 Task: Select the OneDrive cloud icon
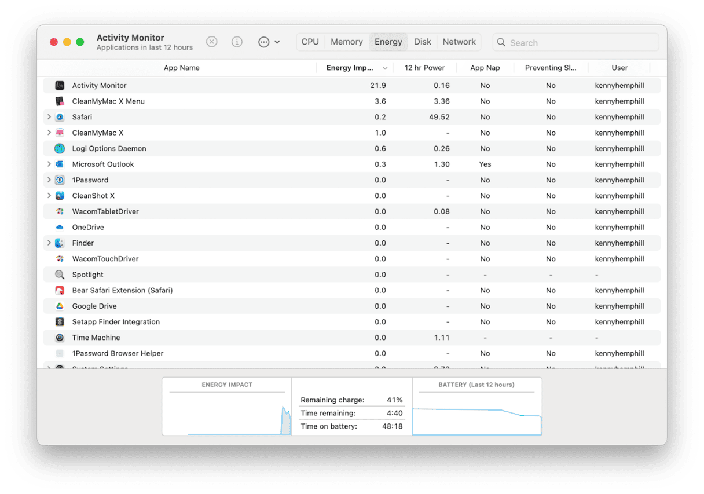tap(60, 228)
